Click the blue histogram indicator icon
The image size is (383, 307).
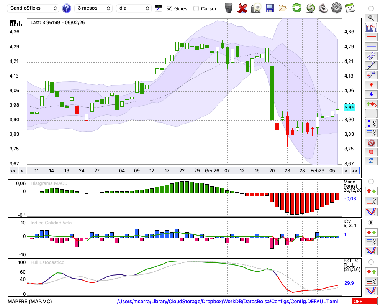pyautogui.click(x=371, y=28)
